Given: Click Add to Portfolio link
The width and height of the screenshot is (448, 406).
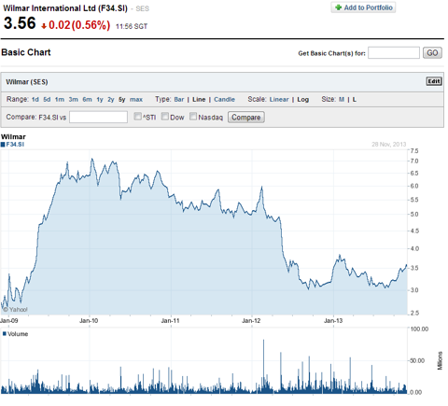Looking at the screenshot, I should [369, 7].
